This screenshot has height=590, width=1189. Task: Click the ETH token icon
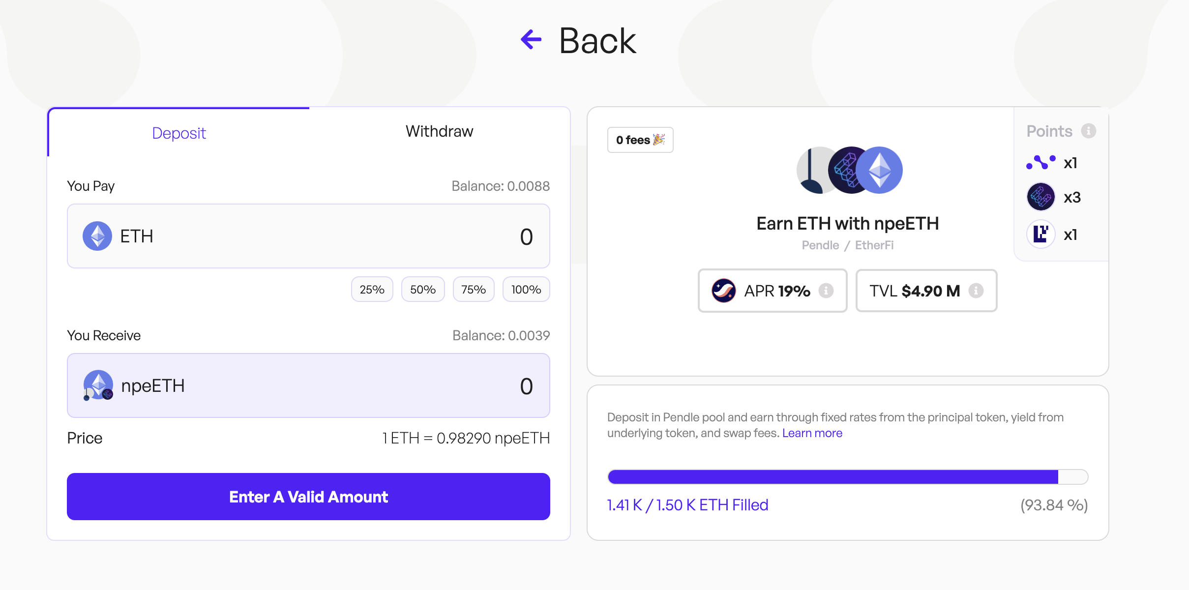97,236
